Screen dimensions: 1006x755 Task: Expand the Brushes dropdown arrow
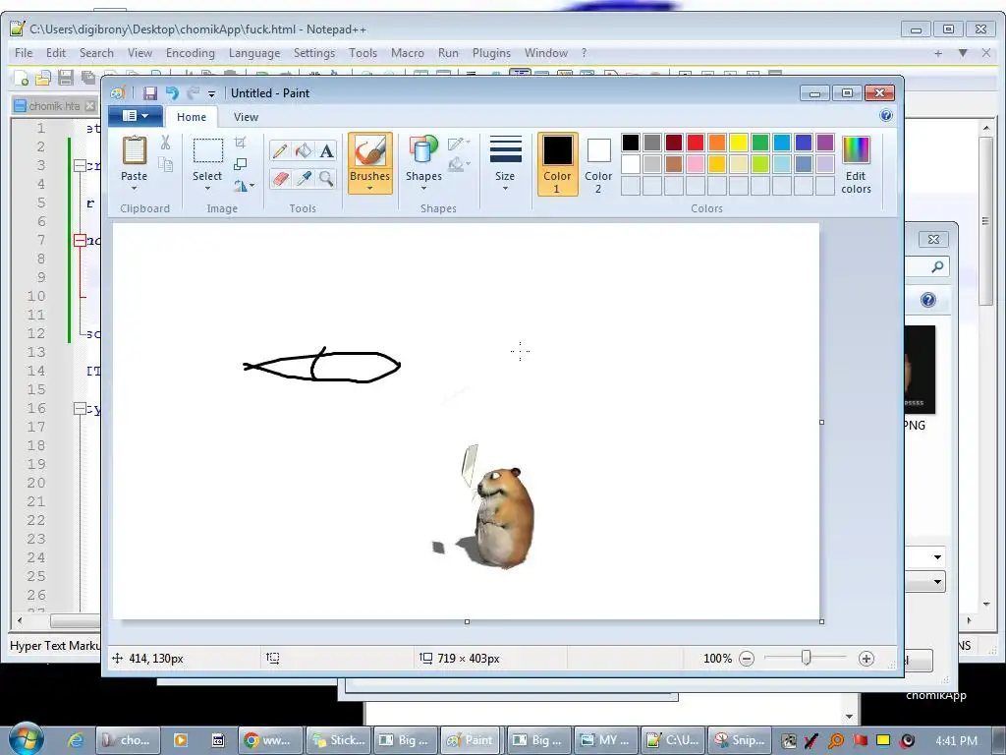[x=370, y=188]
